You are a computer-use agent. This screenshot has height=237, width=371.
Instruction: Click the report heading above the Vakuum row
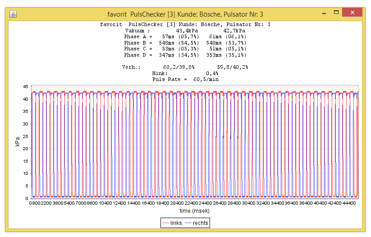click(185, 25)
